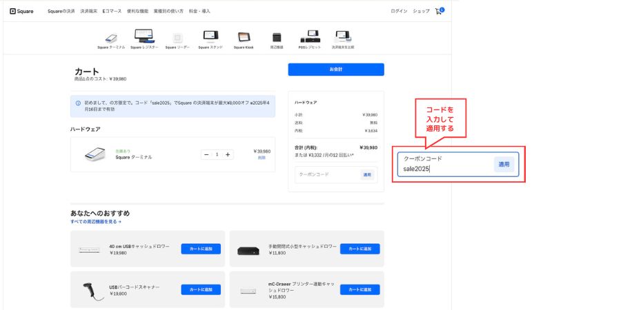Click the ショップ link
Screen dimensions: 621x310
tap(421, 12)
